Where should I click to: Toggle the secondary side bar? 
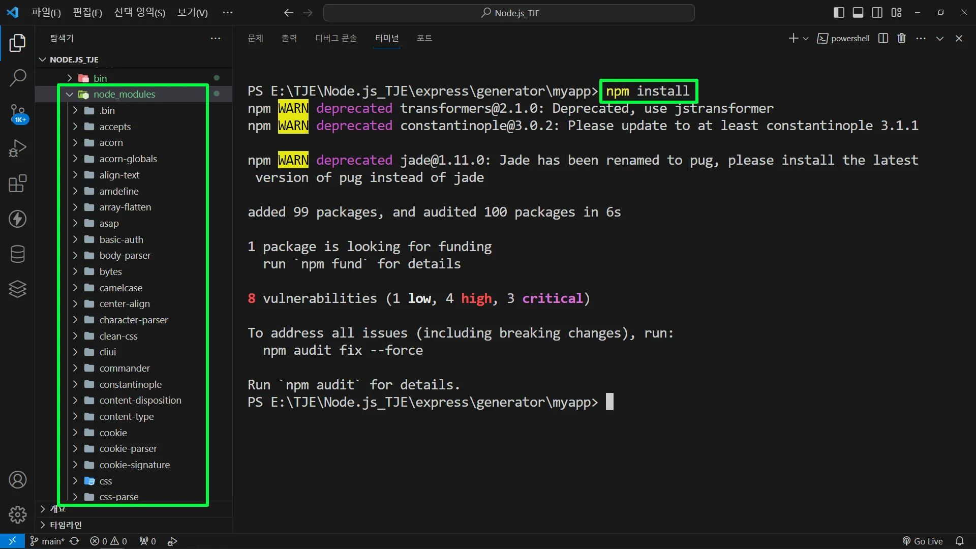point(877,13)
